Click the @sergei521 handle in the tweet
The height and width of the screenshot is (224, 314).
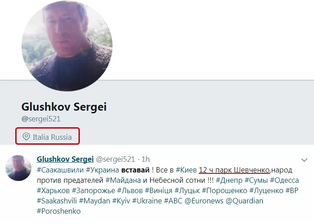coord(115,159)
